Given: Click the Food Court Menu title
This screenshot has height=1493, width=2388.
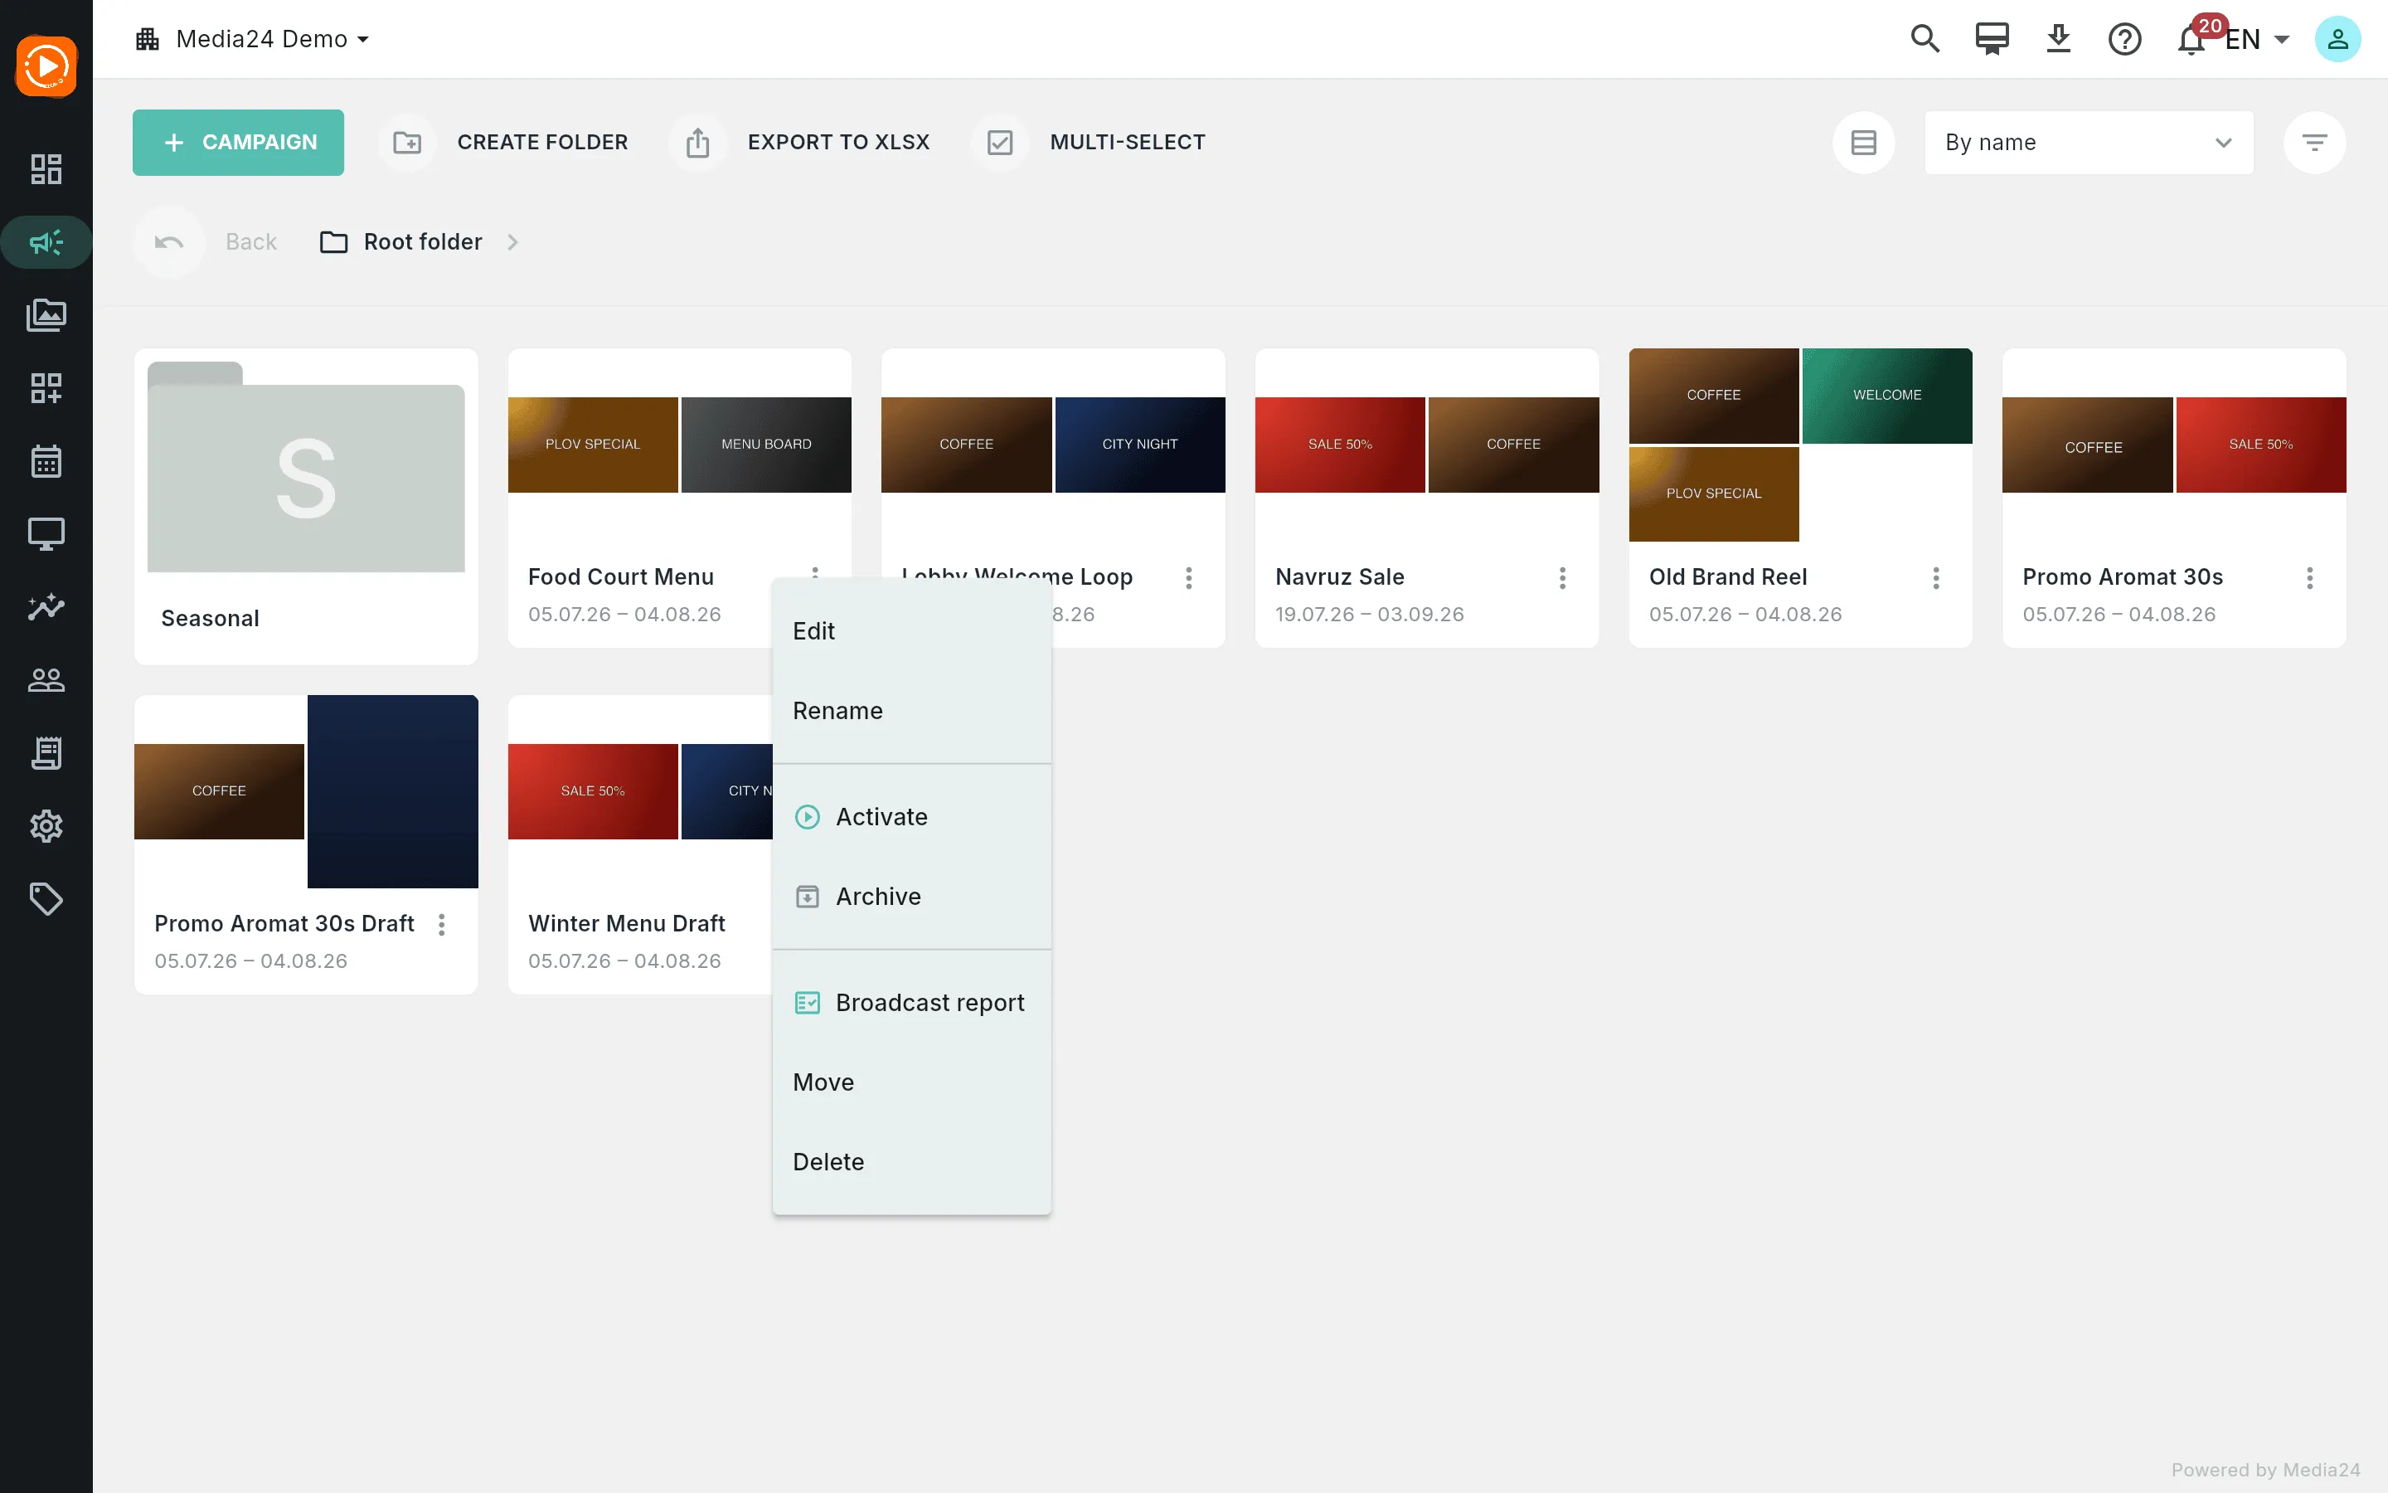Looking at the screenshot, I should tap(621, 576).
